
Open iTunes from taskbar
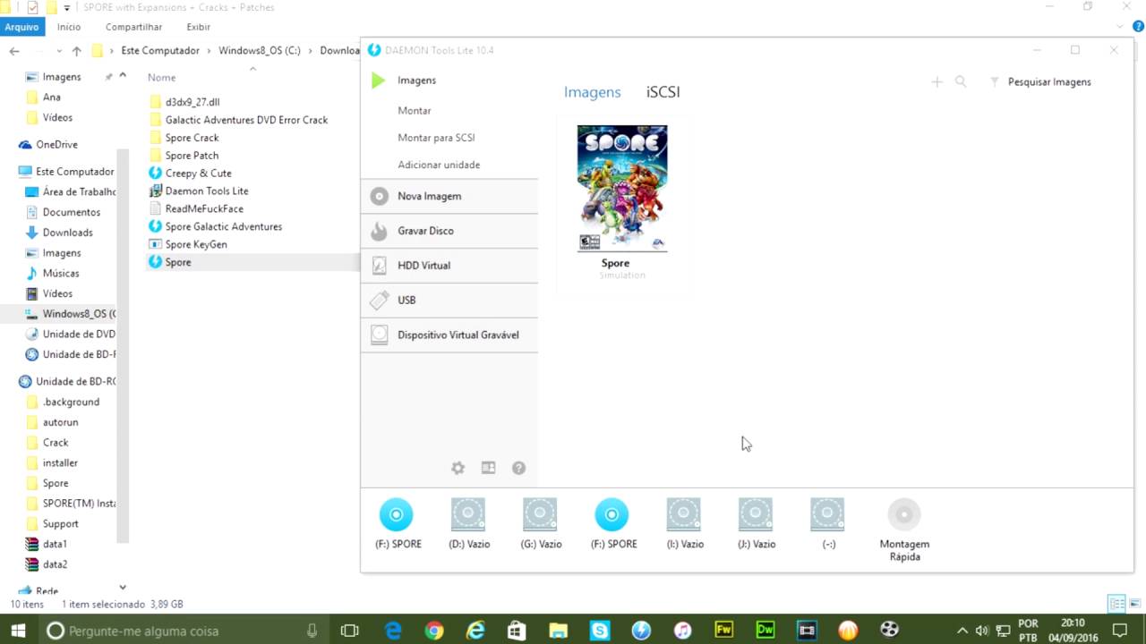click(x=682, y=631)
